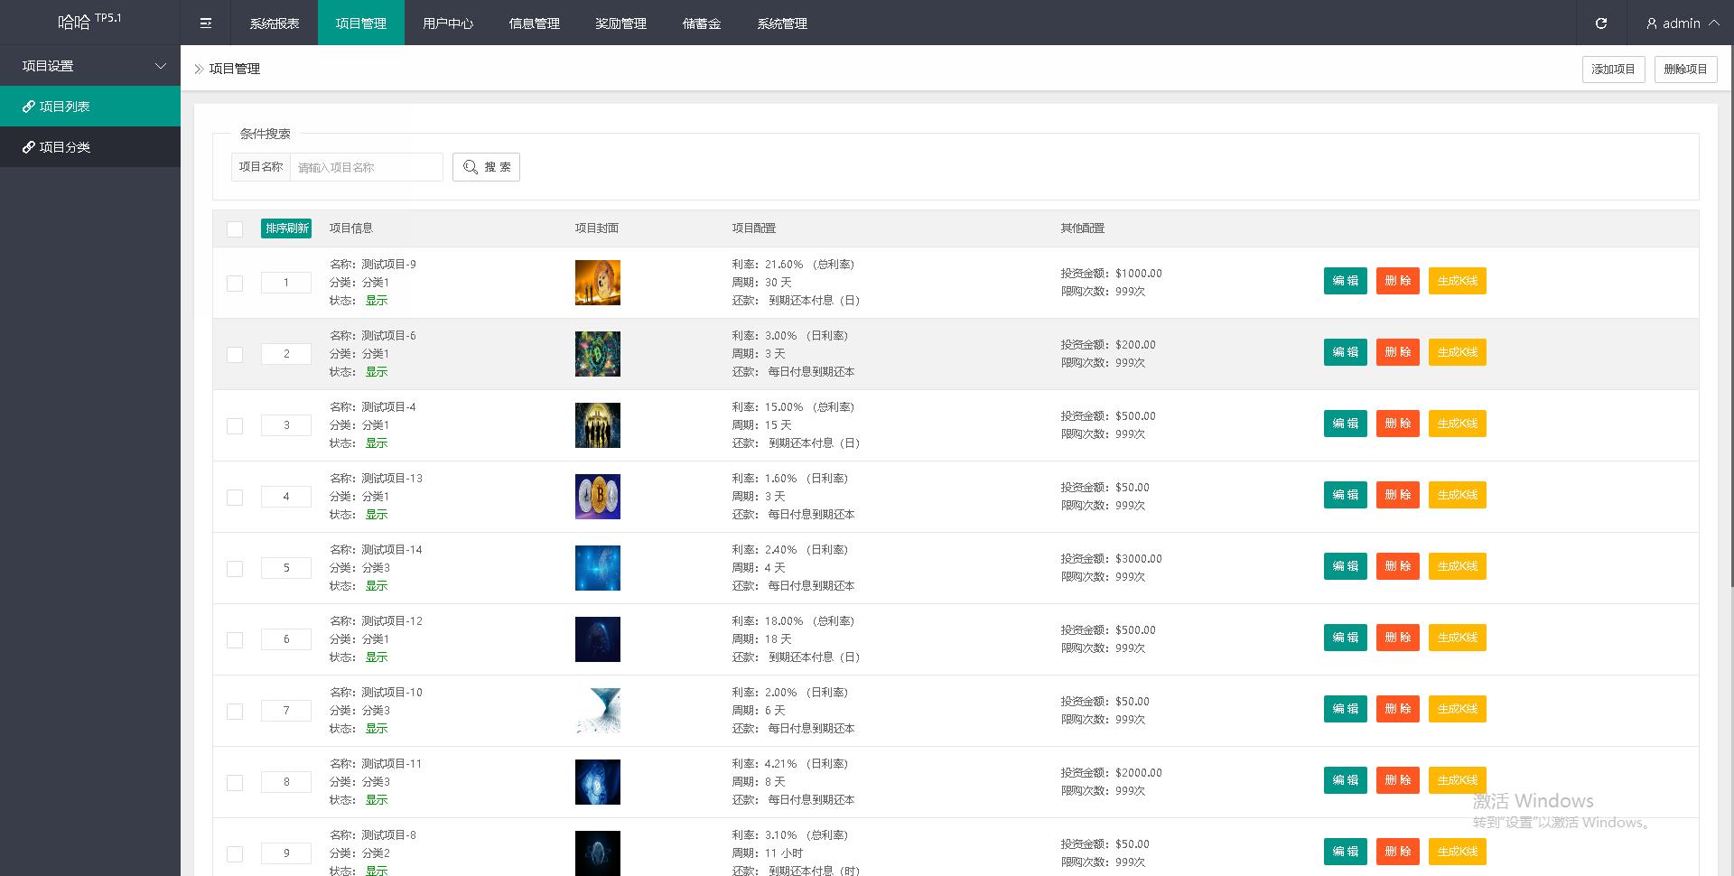The height and width of the screenshot is (876, 1734).
Task: Click 编辑 for 测试项目-6
Action: point(1345,352)
